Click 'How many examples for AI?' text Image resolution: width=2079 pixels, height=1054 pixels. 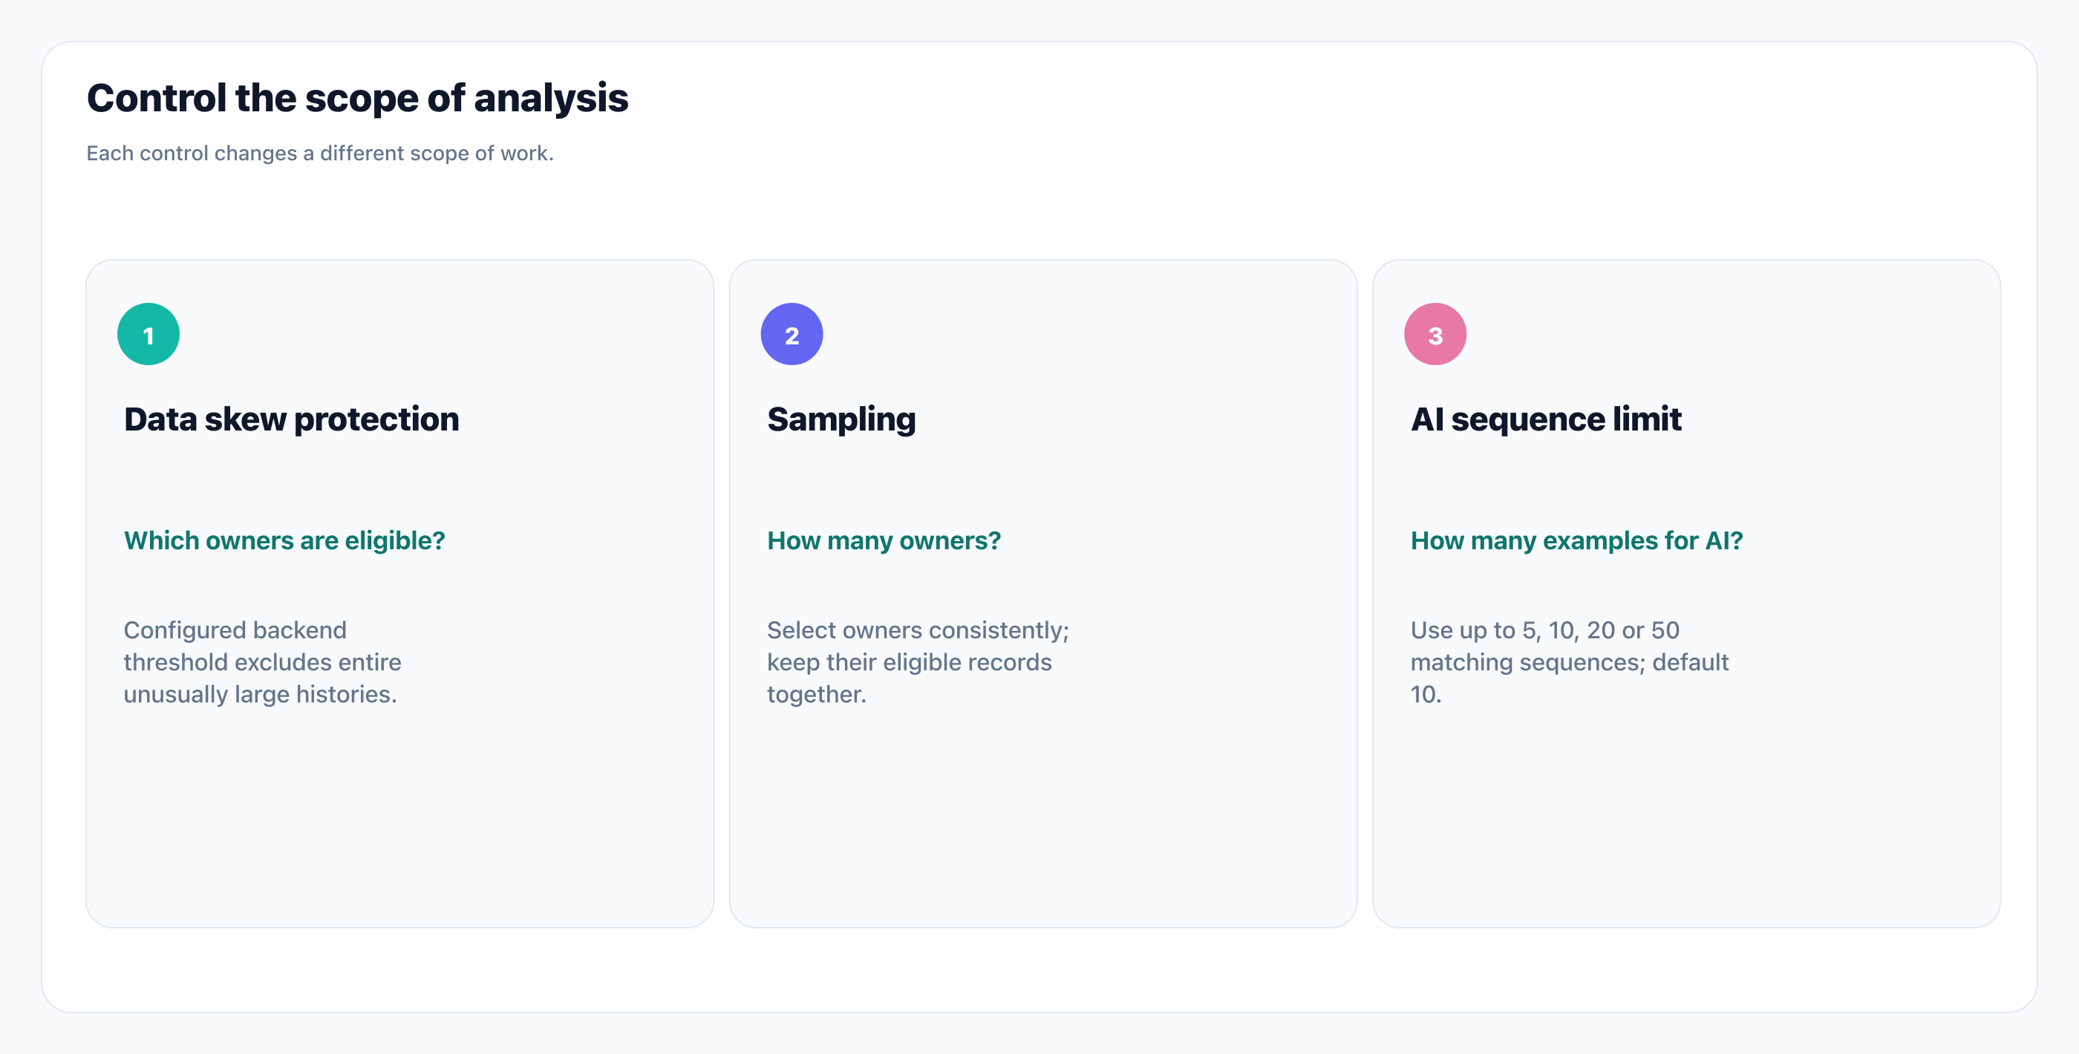tap(1576, 540)
